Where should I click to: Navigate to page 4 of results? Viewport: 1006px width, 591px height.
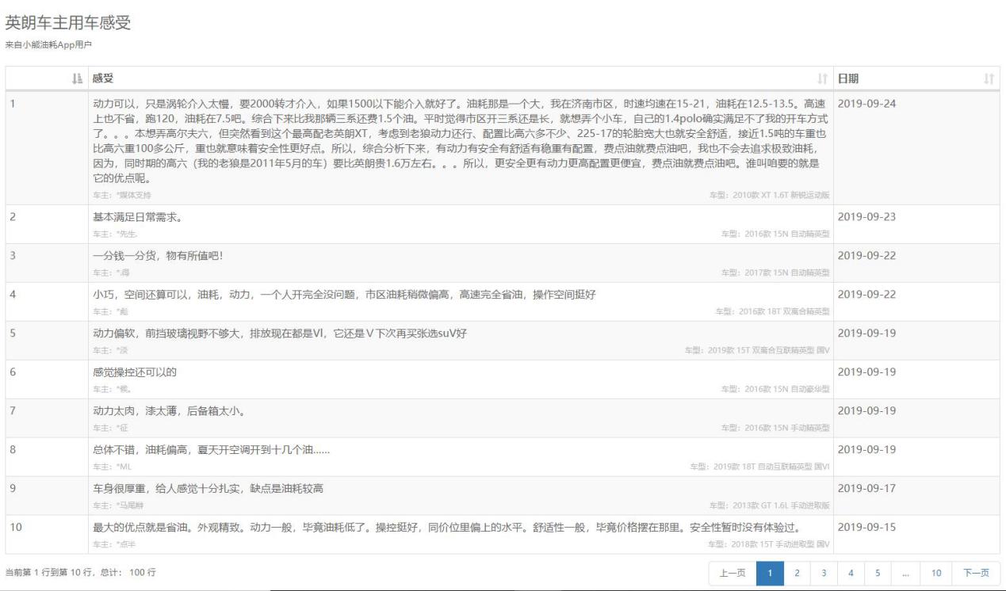coord(851,573)
